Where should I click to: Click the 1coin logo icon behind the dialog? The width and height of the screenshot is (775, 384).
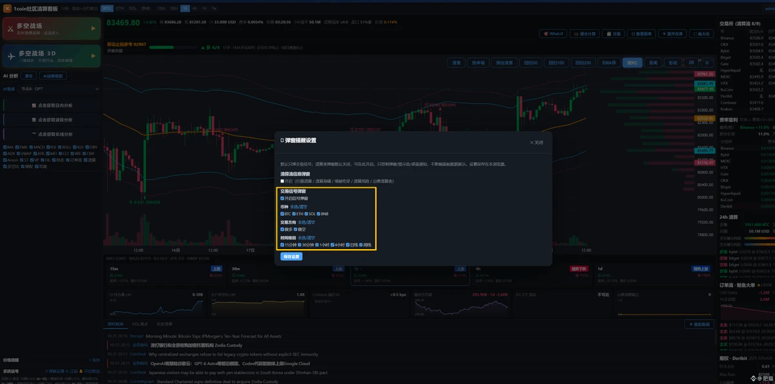[x=7, y=8]
